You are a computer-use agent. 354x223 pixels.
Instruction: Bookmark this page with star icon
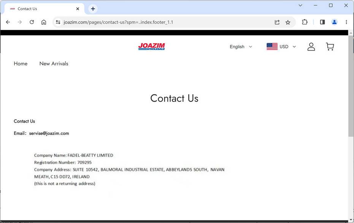click(x=288, y=22)
